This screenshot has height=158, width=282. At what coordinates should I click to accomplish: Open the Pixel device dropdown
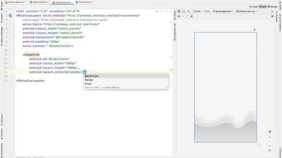197,11
